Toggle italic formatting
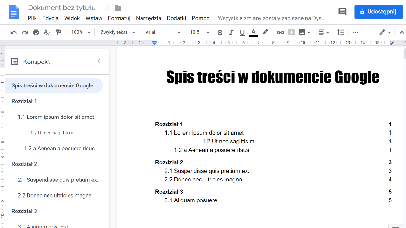This screenshot has width=406, height=228. click(231, 32)
